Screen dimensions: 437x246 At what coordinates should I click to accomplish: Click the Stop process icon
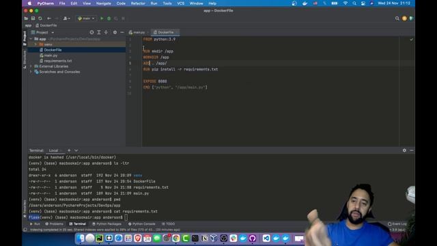pyautogui.click(x=123, y=18)
